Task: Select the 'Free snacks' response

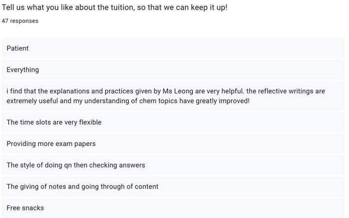Action: pyautogui.click(x=173, y=207)
